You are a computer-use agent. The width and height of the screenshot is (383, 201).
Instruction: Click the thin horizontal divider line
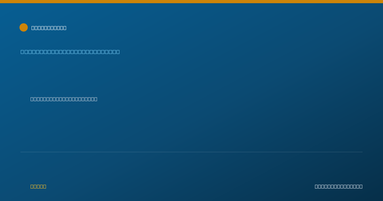pyautogui.click(x=191, y=152)
